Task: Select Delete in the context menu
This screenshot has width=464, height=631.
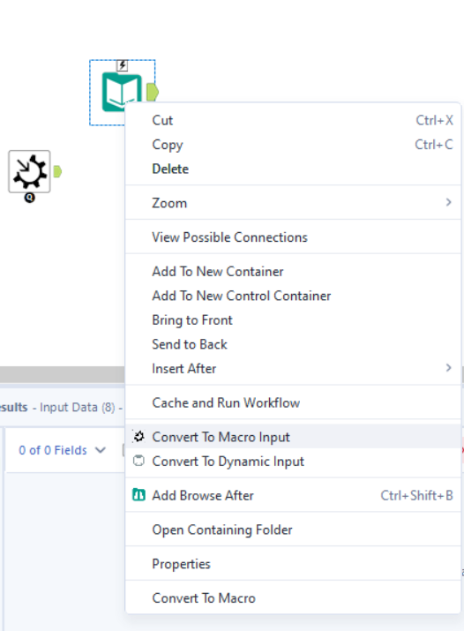Action: point(293,169)
